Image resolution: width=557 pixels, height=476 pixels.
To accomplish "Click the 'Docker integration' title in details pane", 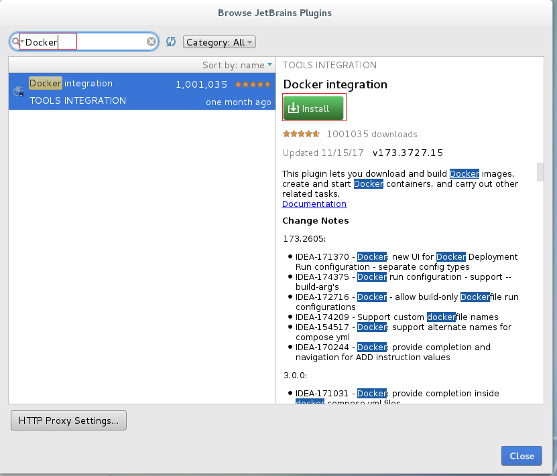I will pyautogui.click(x=335, y=84).
